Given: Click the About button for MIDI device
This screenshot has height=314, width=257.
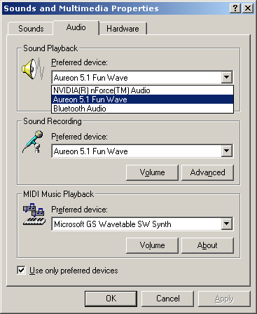Looking at the screenshot, I should 207,245.
